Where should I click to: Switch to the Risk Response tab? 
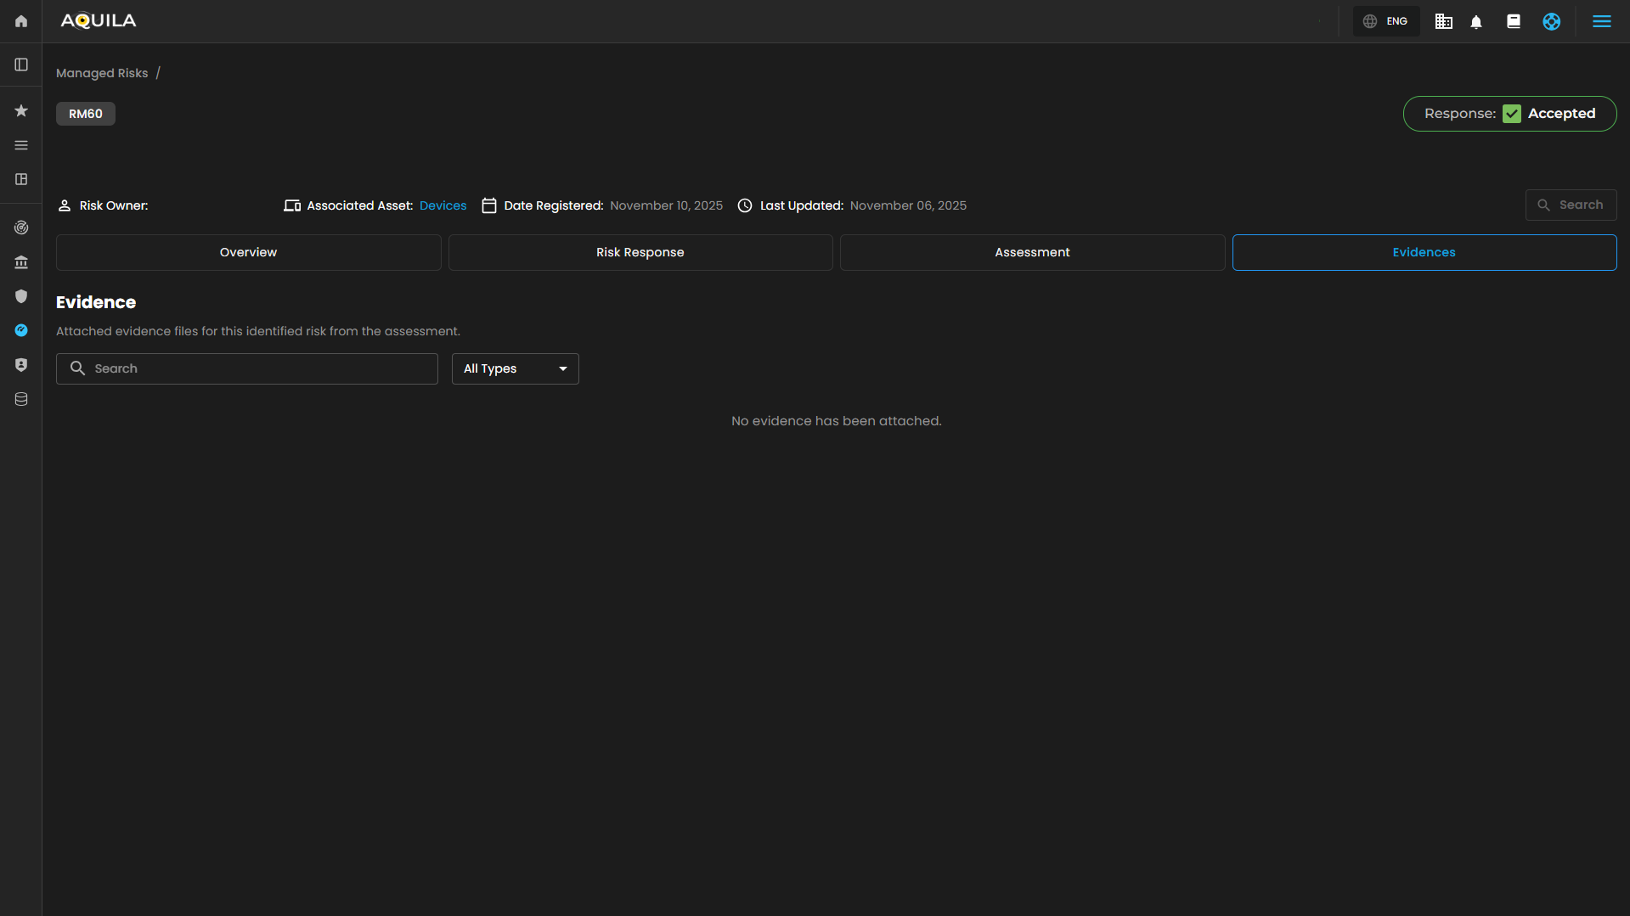click(640, 252)
